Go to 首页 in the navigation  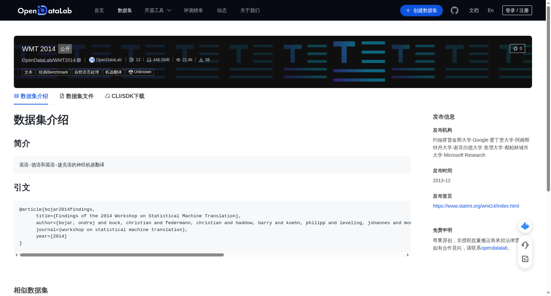(x=99, y=10)
